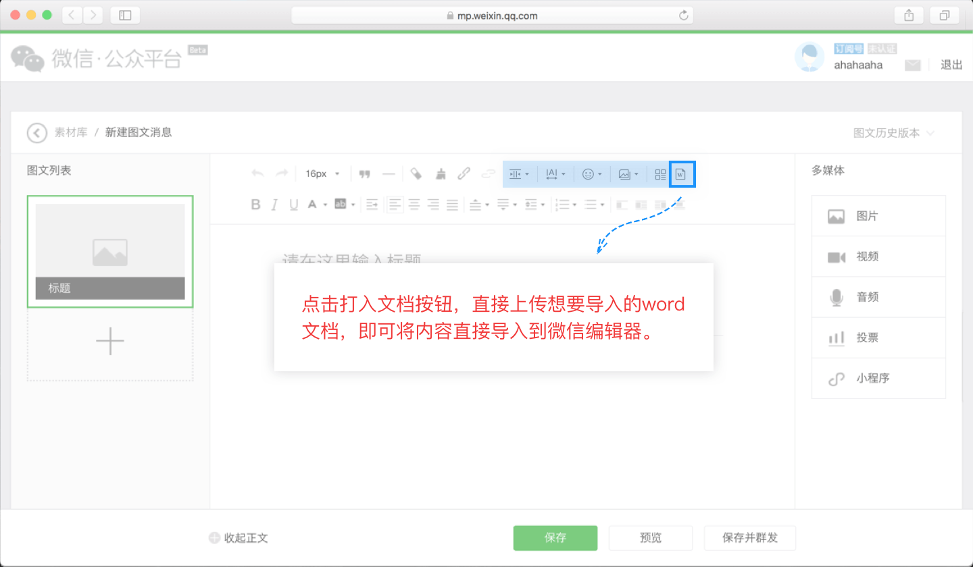Click the 保存 save button

pyautogui.click(x=555, y=538)
